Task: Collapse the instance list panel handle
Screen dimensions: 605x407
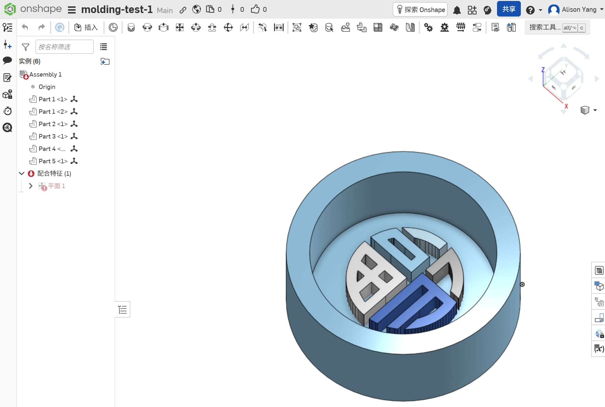Action: click(x=123, y=309)
